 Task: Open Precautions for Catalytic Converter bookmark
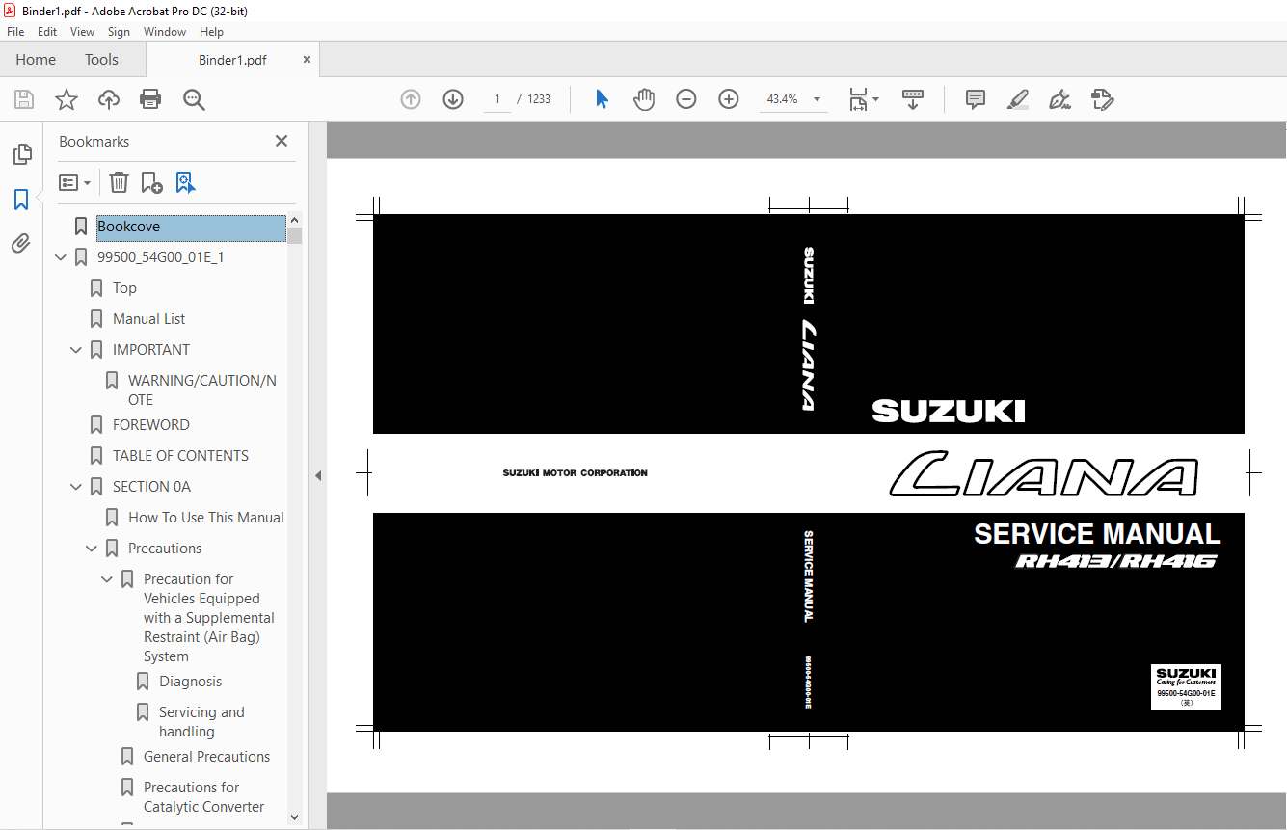coord(203,797)
